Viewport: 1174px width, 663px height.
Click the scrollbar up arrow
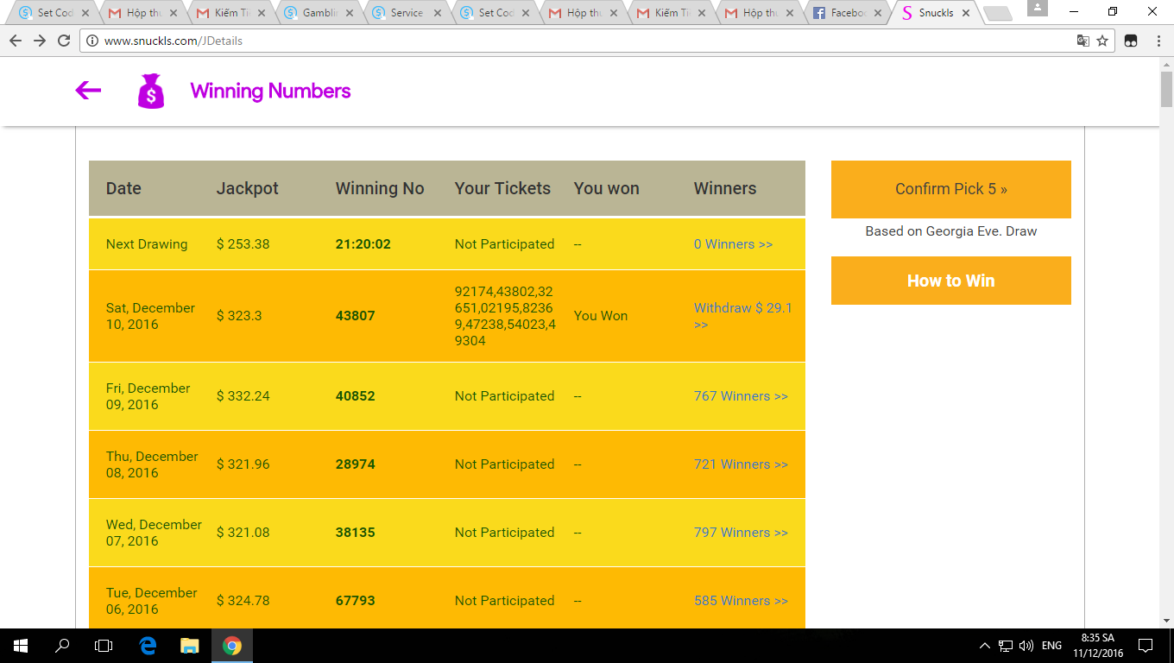coord(1166,64)
